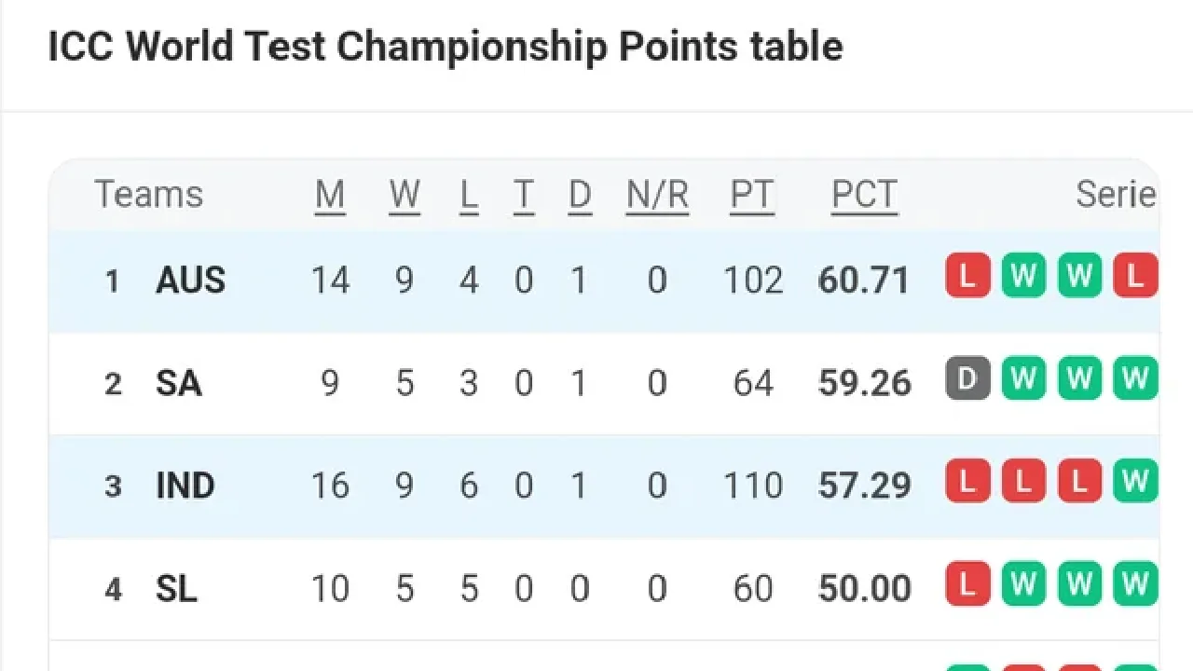Click the N/R column header
Screen dimensions: 1193x671
coord(657,195)
